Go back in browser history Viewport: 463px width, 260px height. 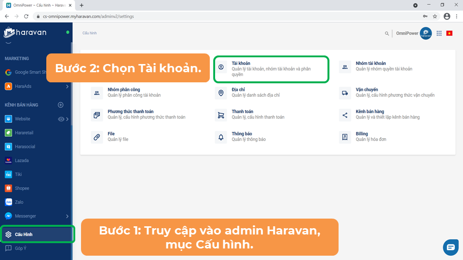pos(7,16)
